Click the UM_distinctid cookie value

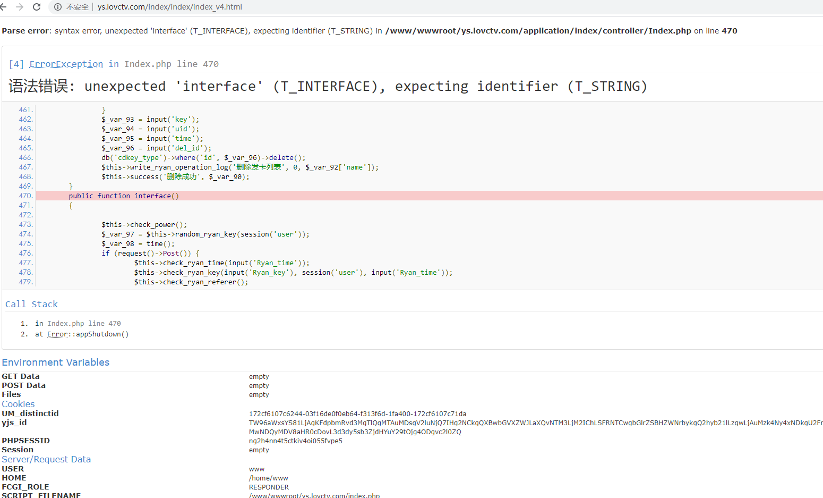(357, 413)
